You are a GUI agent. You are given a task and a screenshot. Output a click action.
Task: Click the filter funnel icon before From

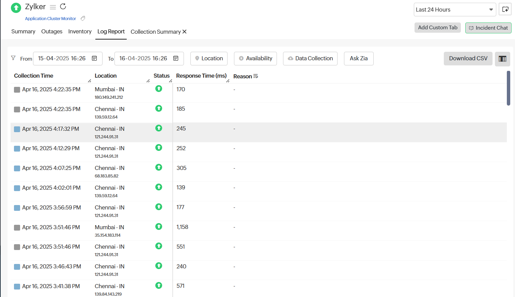click(x=13, y=58)
